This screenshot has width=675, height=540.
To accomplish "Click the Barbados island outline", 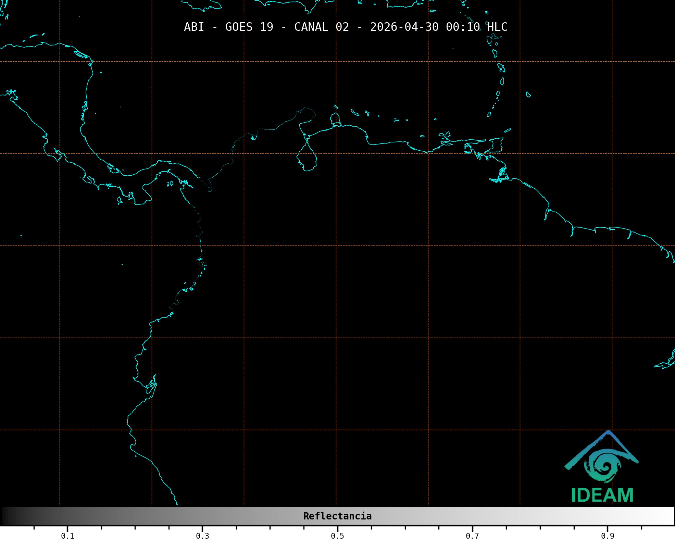I will (528, 95).
